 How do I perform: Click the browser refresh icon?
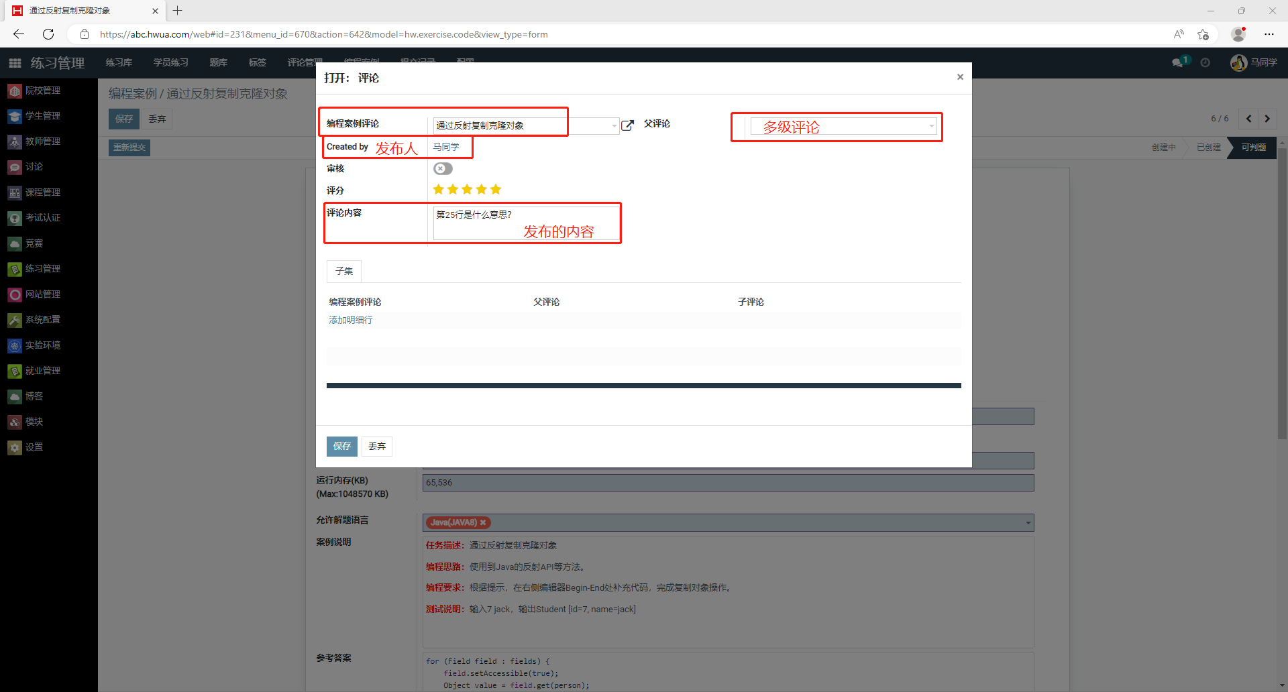click(x=48, y=34)
